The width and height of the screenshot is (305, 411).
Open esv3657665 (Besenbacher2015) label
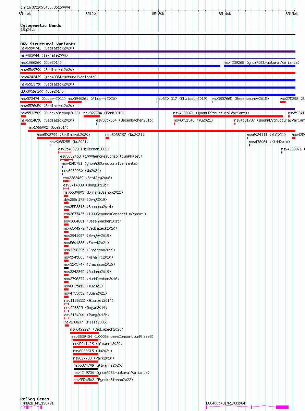[x=240, y=99]
